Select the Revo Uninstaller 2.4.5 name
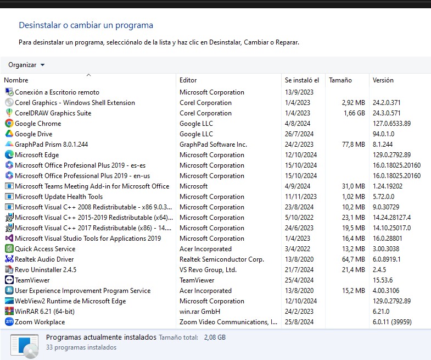The height and width of the screenshot is (360, 431). (46, 270)
